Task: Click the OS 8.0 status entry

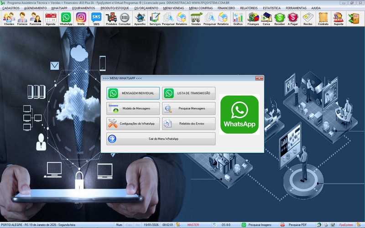Action: [x=226, y=225]
